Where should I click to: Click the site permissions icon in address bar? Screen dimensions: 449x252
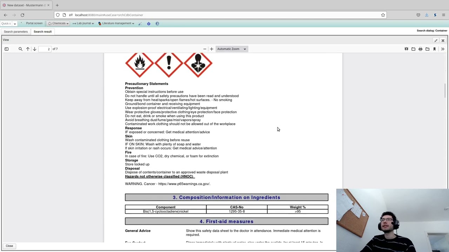pos(71,15)
